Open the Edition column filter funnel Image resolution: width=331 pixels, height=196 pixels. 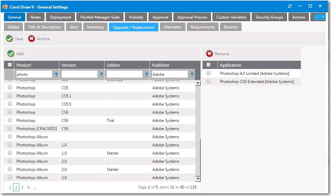pos(146,74)
